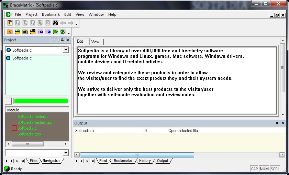This screenshot has width=289, height=175.
Task: Select 'Softpedia.cpp' module
Action: (29, 134)
